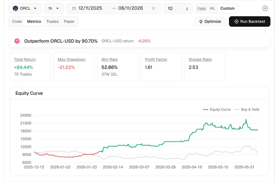The image size is (275, 182).
Task: Click the arrow between the date fields
Action: click(x=114, y=8)
